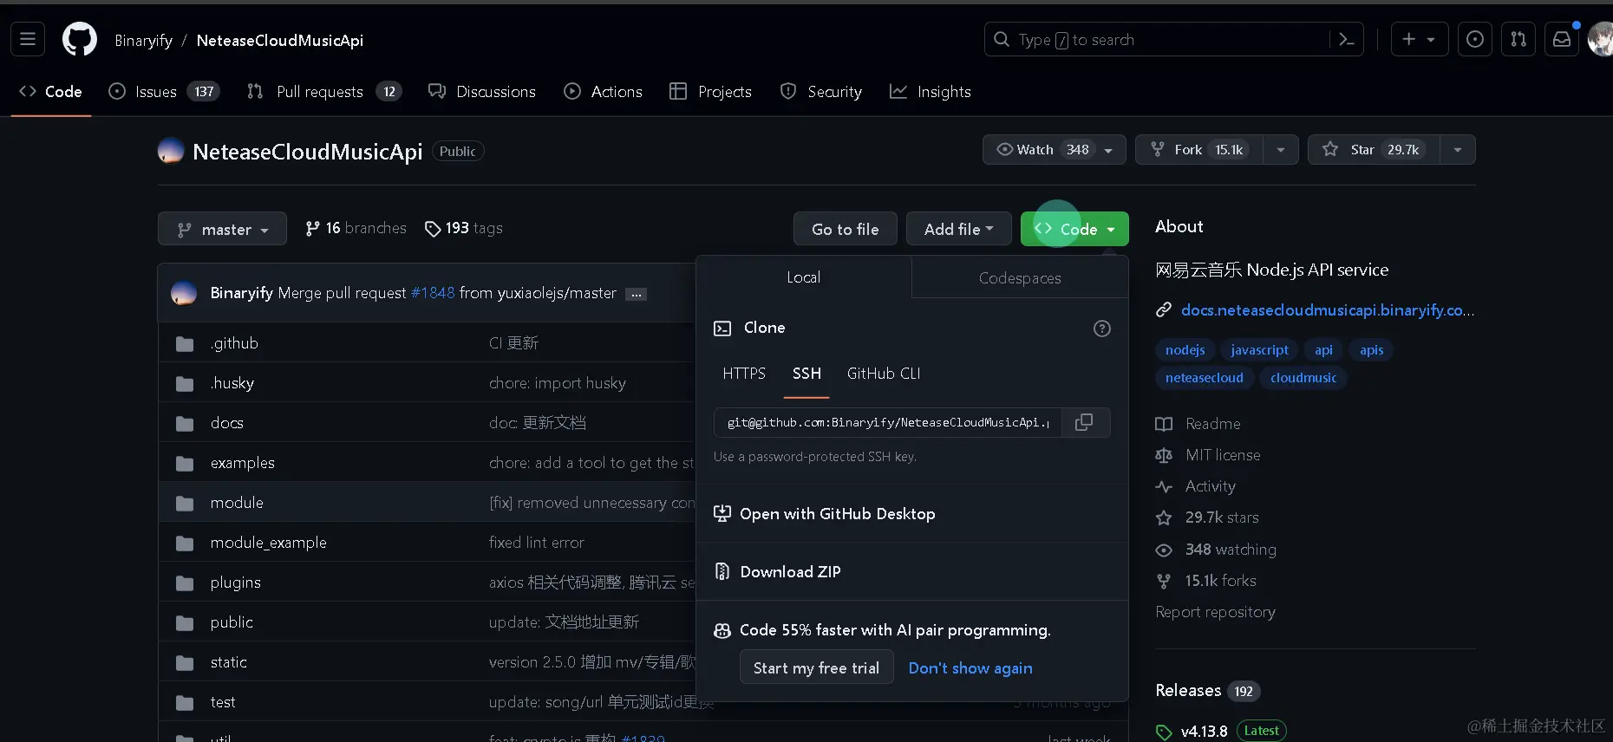
Task: Open the Code repository tab
Action: point(50,92)
